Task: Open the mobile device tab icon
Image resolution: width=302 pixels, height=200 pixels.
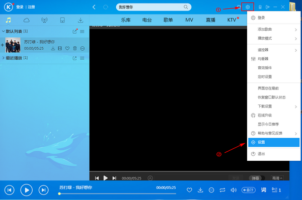Action: [x=62, y=20]
